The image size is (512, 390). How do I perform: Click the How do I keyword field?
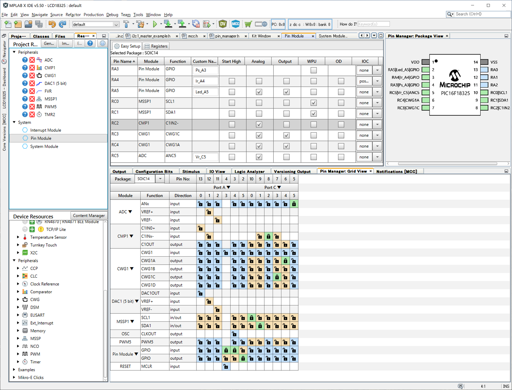point(373,24)
